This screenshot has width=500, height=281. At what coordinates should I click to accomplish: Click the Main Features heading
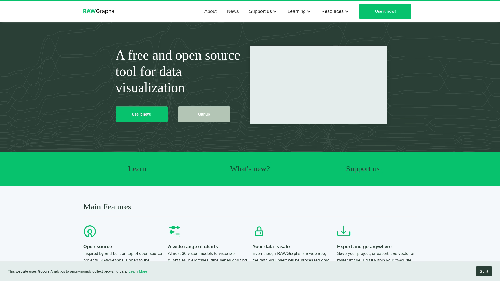107,207
